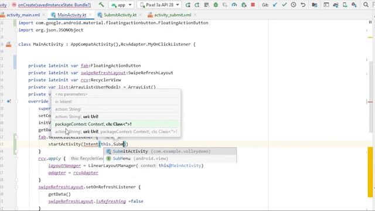The image size is (375, 211).
Task: Collapse the fab.setOnClickListener fold marker
Action: coord(16,137)
